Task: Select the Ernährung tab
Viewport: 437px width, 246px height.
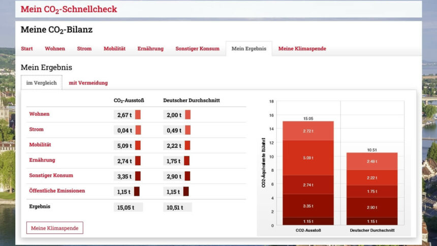Action: [x=150, y=48]
